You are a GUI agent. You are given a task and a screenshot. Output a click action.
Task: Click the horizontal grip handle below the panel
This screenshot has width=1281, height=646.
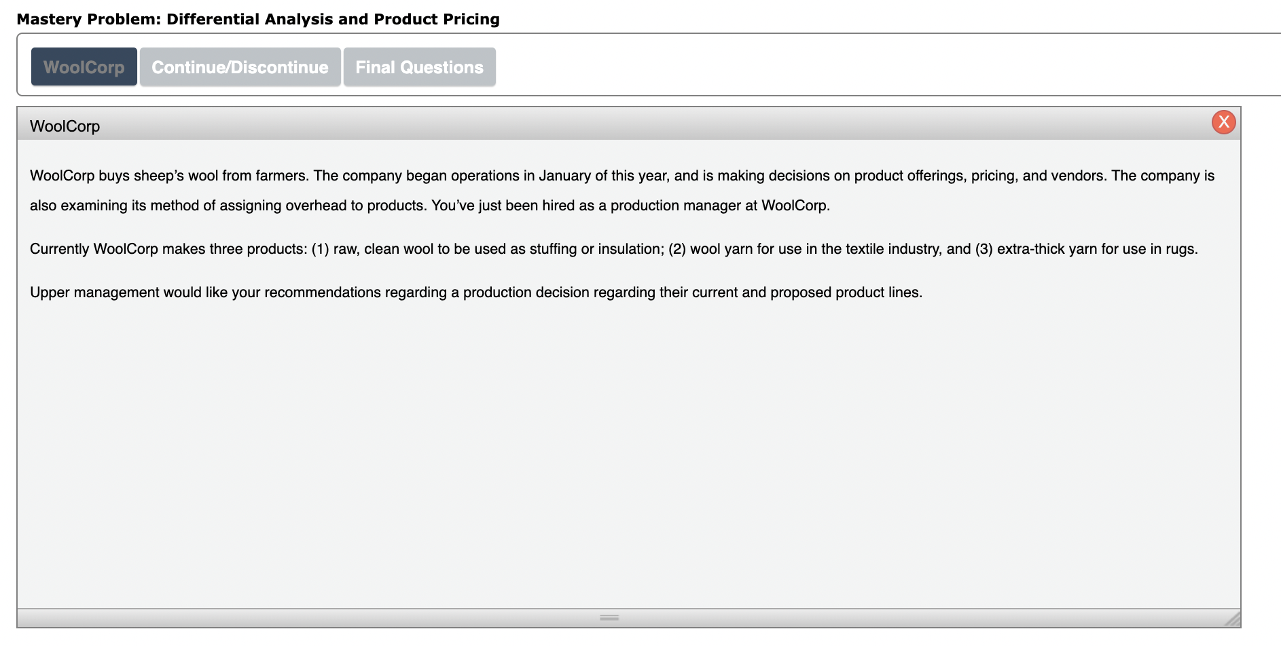(609, 617)
